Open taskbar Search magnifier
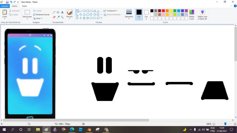The width and height of the screenshot is (237, 133). tap(12, 130)
